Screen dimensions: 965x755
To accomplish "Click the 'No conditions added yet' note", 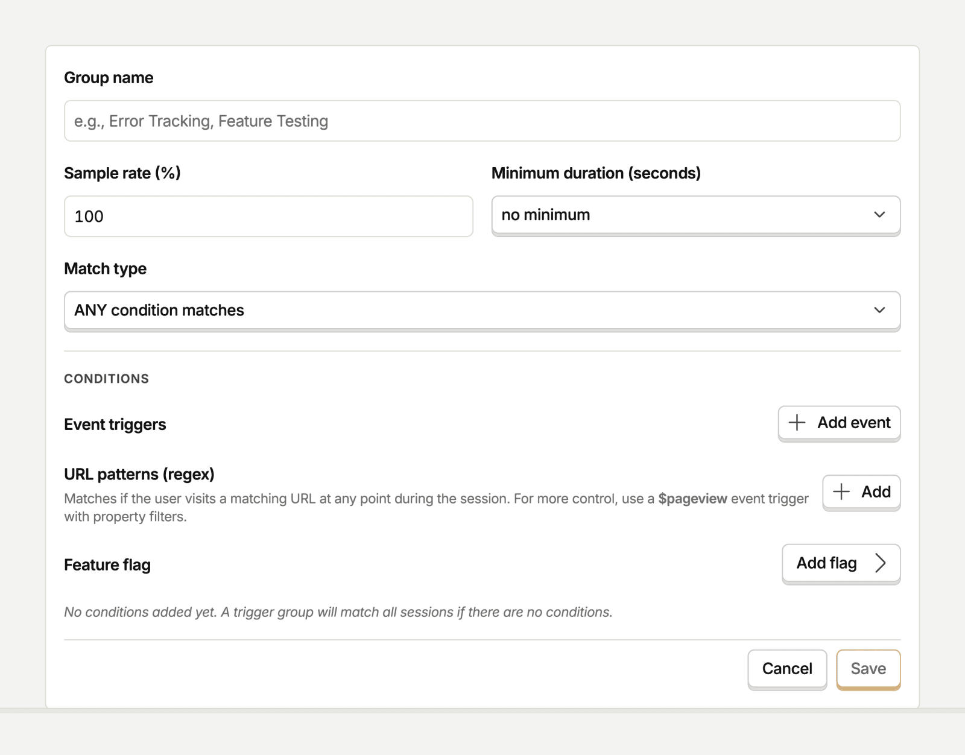I will coord(338,612).
